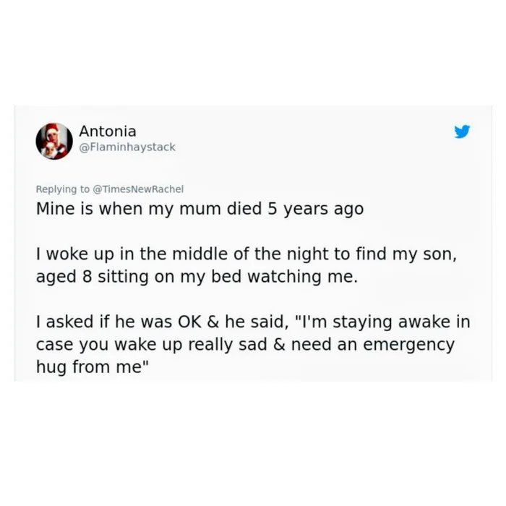This screenshot has height=506, width=506.
Task: Click the ampersand after "sad"
Action: [x=279, y=345]
